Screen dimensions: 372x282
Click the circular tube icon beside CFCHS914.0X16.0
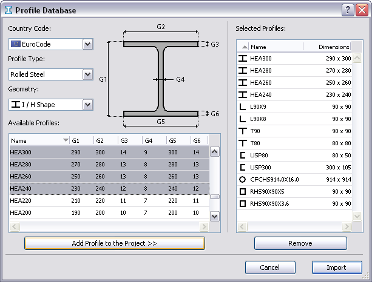[243, 180]
